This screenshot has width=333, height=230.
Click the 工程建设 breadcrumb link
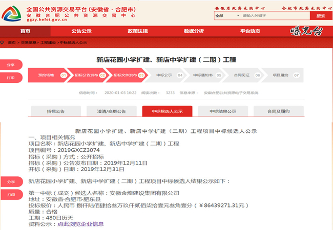tap(51, 42)
